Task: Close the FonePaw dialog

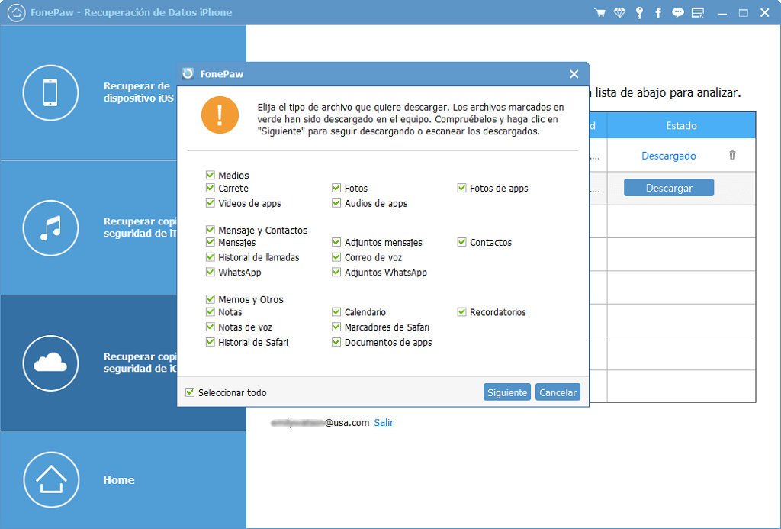Action: [574, 74]
